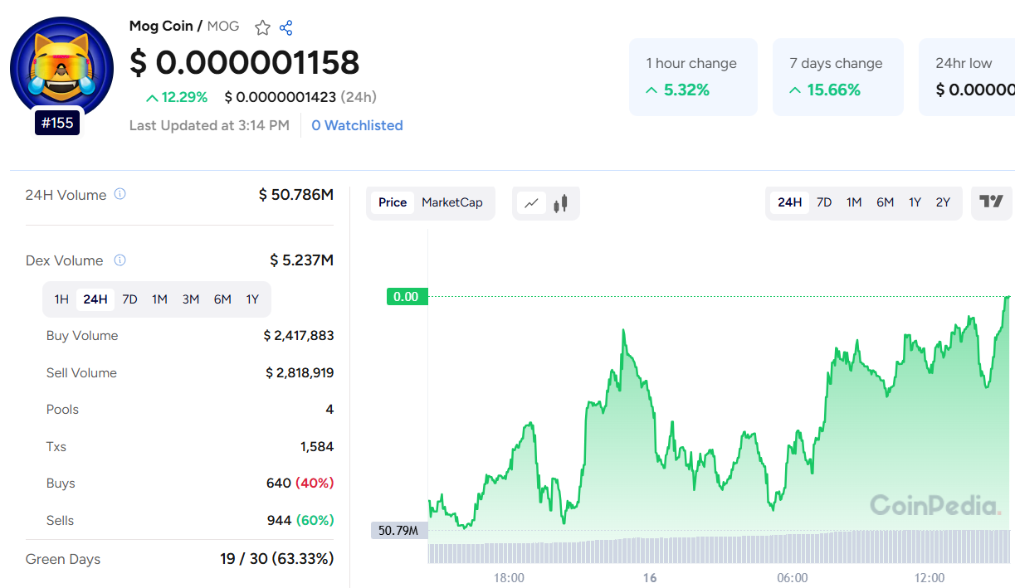Click the 12.29% change value

click(x=177, y=97)
